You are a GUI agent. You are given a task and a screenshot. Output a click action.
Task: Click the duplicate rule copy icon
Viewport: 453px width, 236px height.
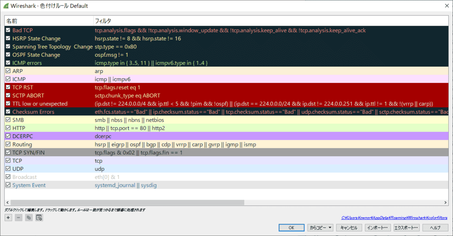coord(29,218)
